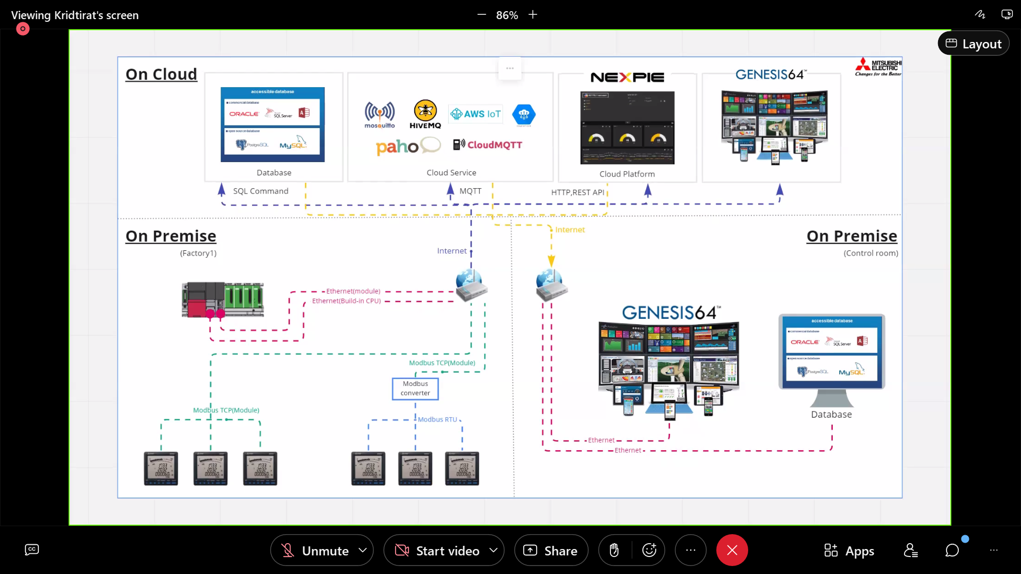Click the On Premise Factory1 heading
Screen dimensions: 1021x574
(x=171, y=235)
